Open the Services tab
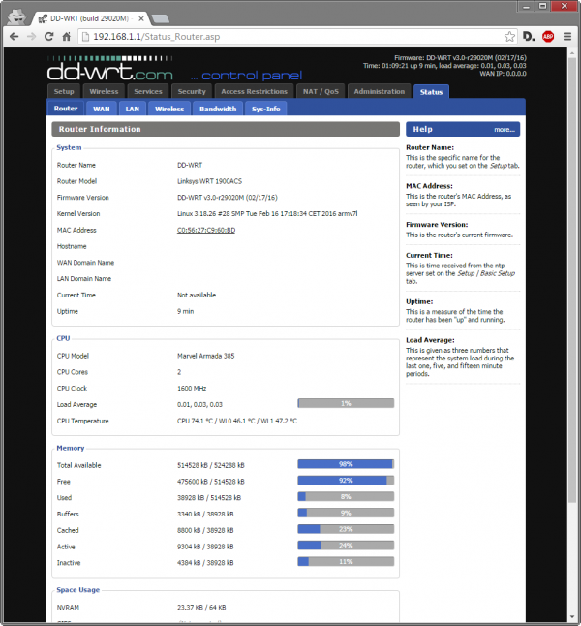 tap(147, 91)
